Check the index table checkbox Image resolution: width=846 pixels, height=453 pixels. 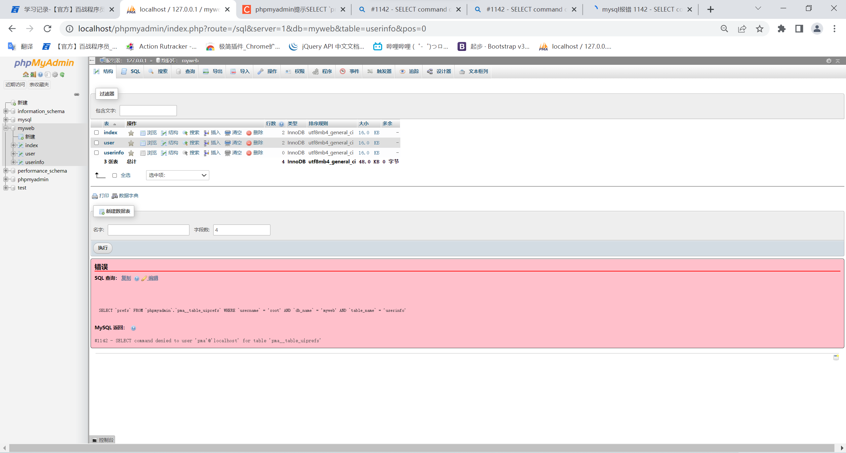click(x=97, y=133)
